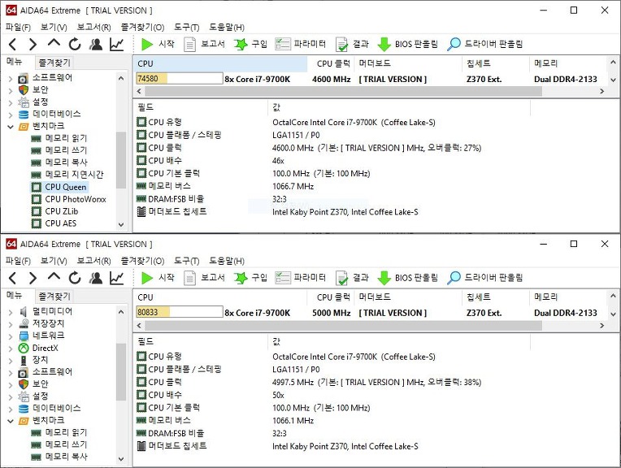
Task: Click BIOS 판올림 update in bottom window
Action: [x=407, y=278]
